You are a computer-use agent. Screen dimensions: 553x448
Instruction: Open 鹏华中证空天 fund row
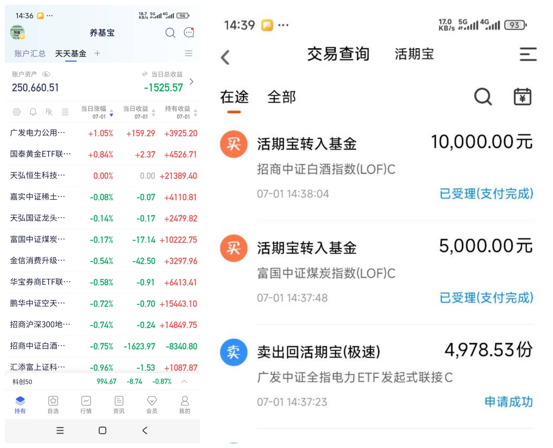pyautogui.click(x=102, y=304)
